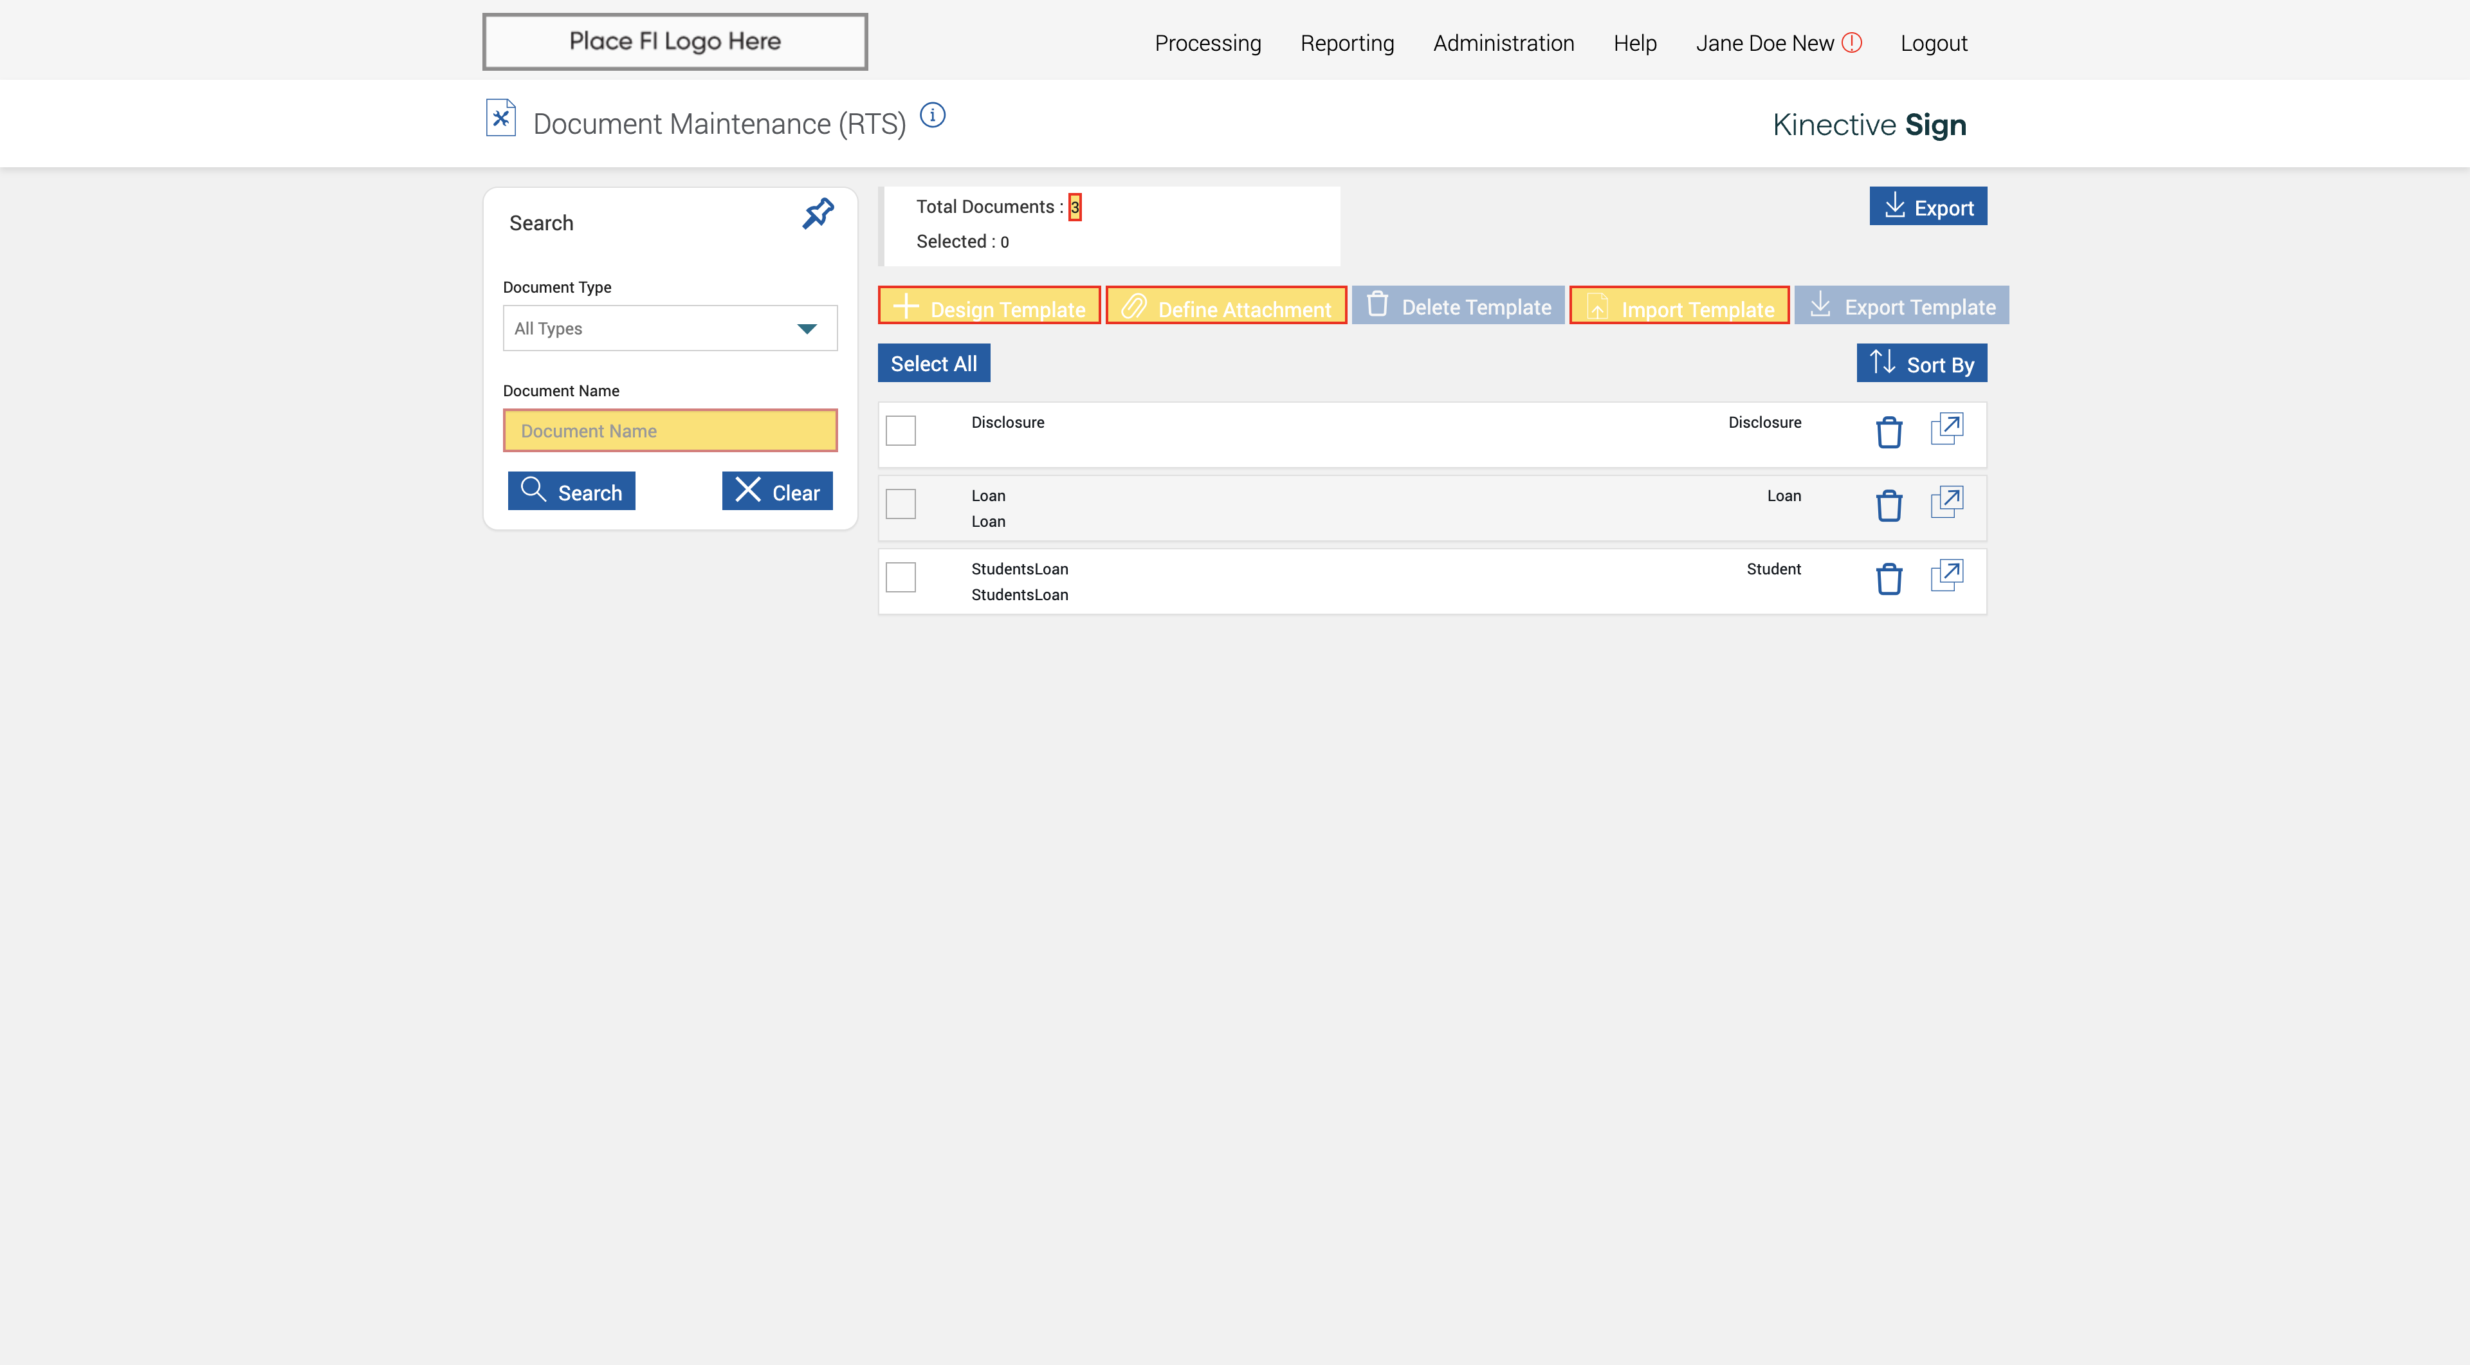Open the Reporting menu

1346,43
